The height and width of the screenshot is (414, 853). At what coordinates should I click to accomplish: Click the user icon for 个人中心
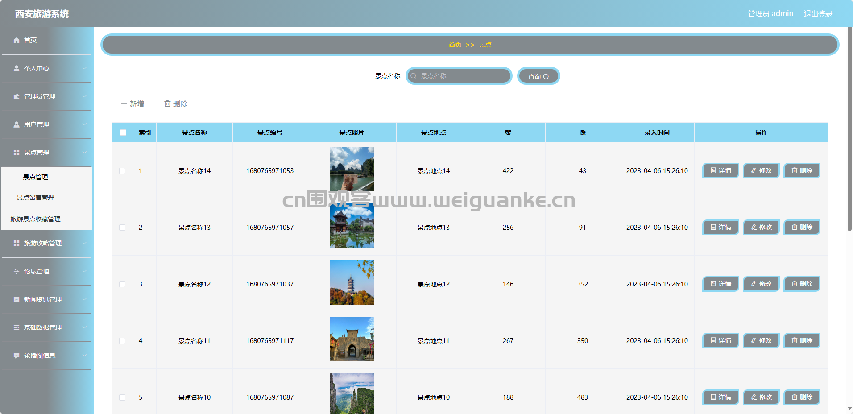pyautogui.click(x=17, y=68)
